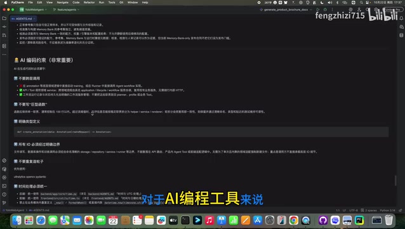Open the Git tool window icon

[4, 203]
